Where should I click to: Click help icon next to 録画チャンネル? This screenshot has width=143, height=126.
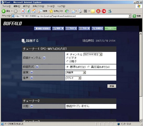pos(44,58)
